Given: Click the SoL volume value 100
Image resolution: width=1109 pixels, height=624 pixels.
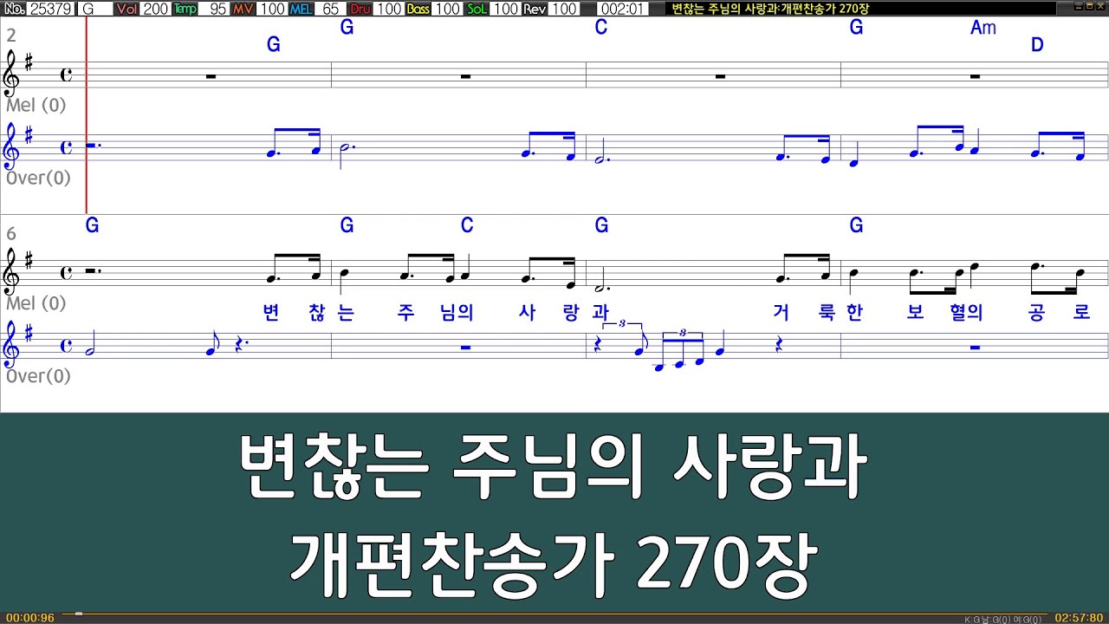Looking at the screenshot, I should pos(505,9).
